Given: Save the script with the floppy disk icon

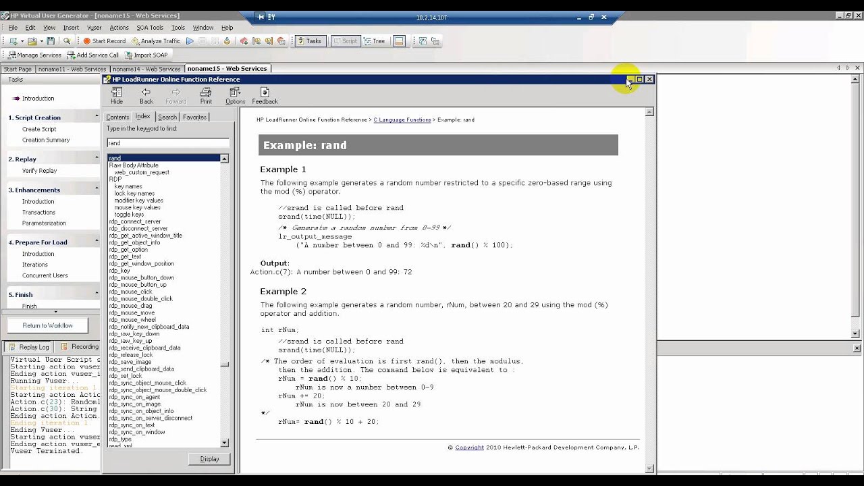Looking at the screenshot, I should pyautogui.click(x=51, y=41).
